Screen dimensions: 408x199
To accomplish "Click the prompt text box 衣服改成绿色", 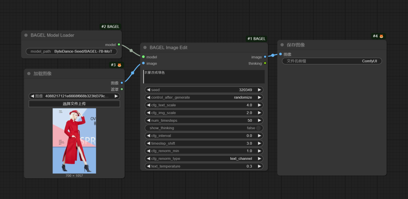I will (x=204, y=77).
